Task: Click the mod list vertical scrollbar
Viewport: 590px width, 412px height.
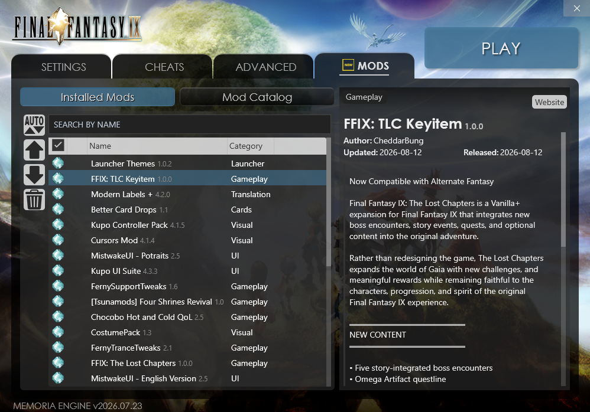Action: coord(329,203)
